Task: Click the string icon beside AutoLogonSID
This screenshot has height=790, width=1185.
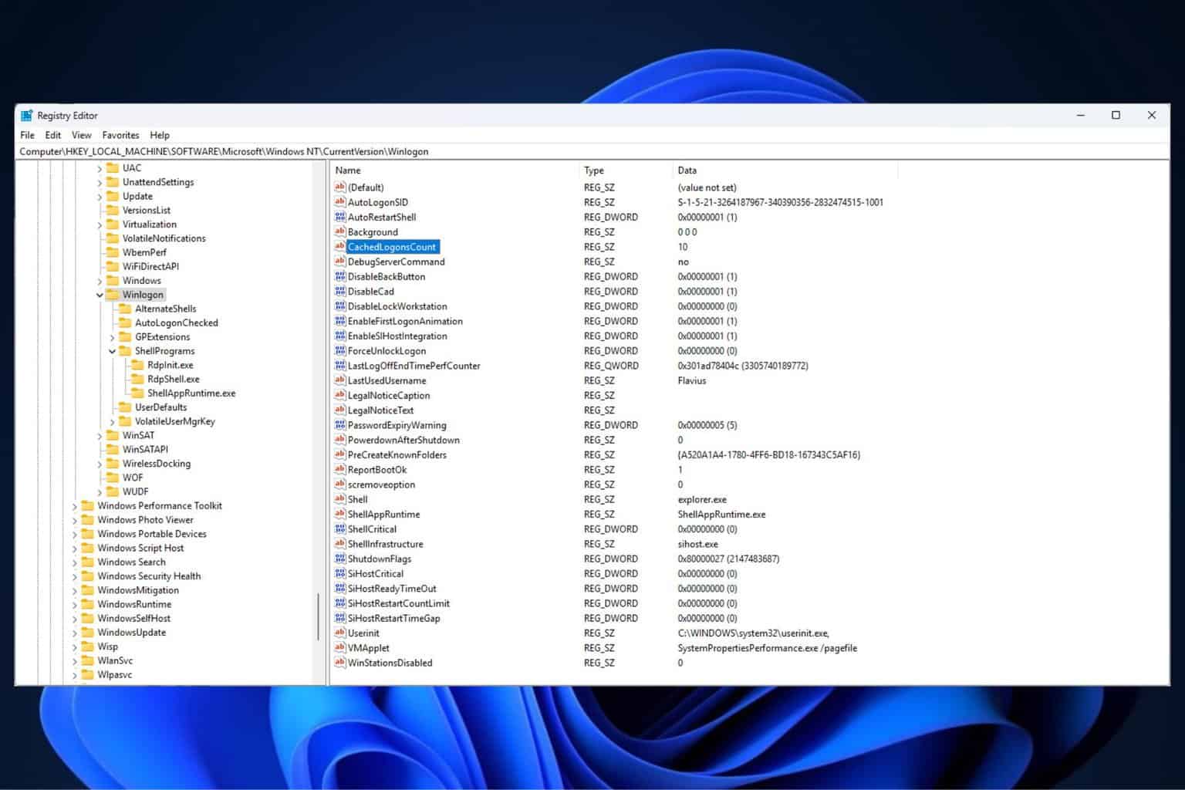Action: 339,202
